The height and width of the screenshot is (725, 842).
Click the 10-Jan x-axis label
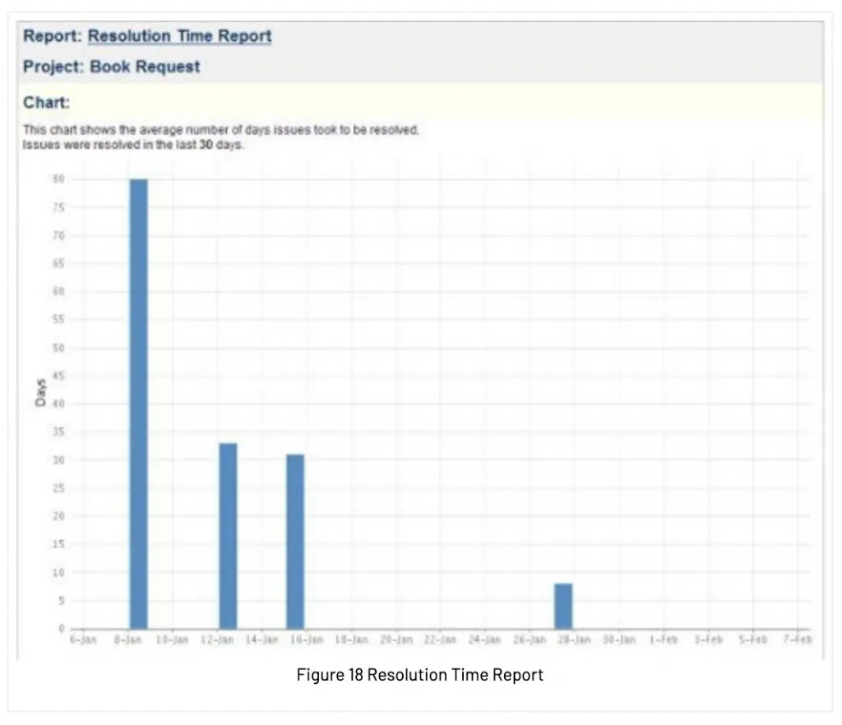(173, 640)
